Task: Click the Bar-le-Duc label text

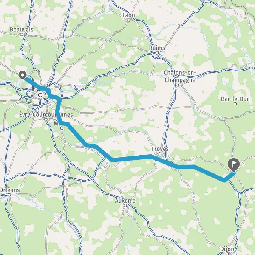Action: (235, 99)
